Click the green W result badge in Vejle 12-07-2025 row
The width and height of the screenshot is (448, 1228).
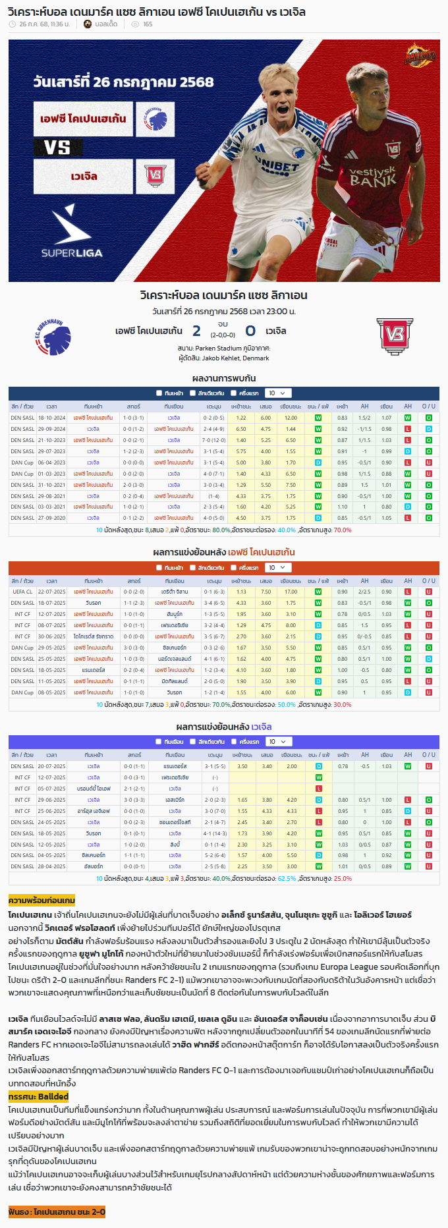(319, 777)
